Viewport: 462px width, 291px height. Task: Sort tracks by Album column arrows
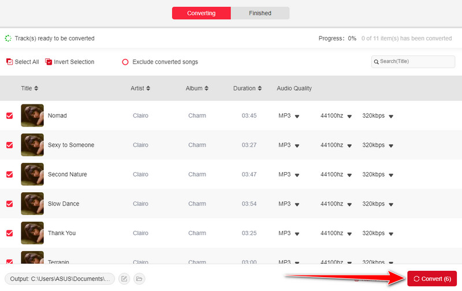pyautogui.click(x=206, y=88)
